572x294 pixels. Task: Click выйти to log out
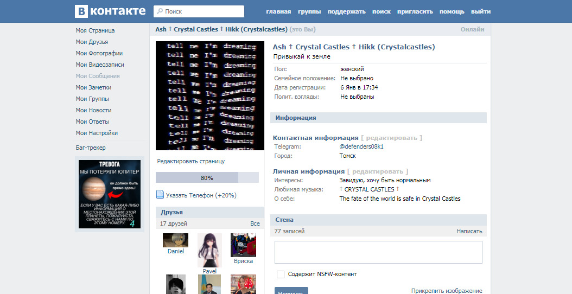(481, 12)
